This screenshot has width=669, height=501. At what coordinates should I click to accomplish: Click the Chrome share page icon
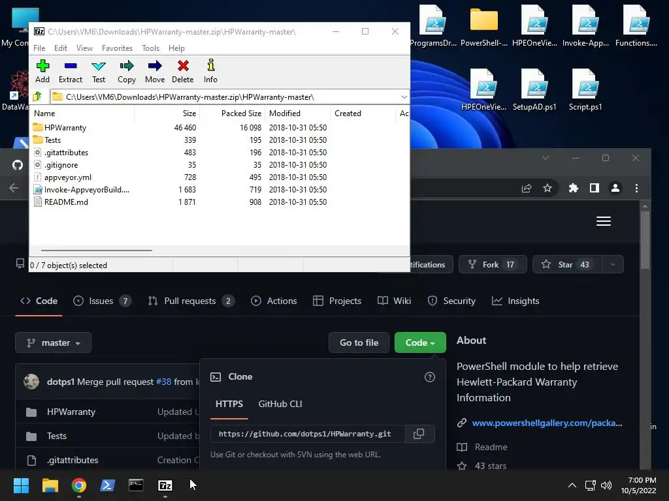[x=527, y=188]
